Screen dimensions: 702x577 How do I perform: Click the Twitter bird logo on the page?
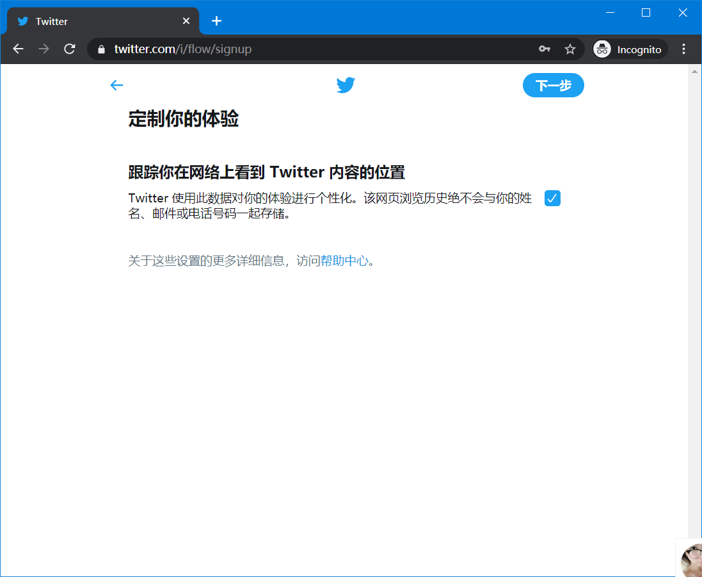pyautogui.click(x=346, y=85)
